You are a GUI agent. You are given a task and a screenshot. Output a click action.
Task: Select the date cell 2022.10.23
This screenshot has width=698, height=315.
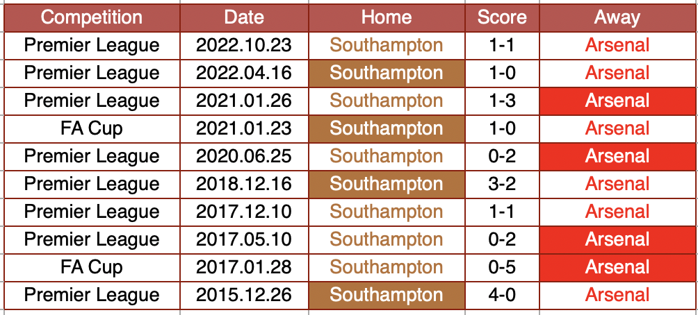tap(244, 45)
